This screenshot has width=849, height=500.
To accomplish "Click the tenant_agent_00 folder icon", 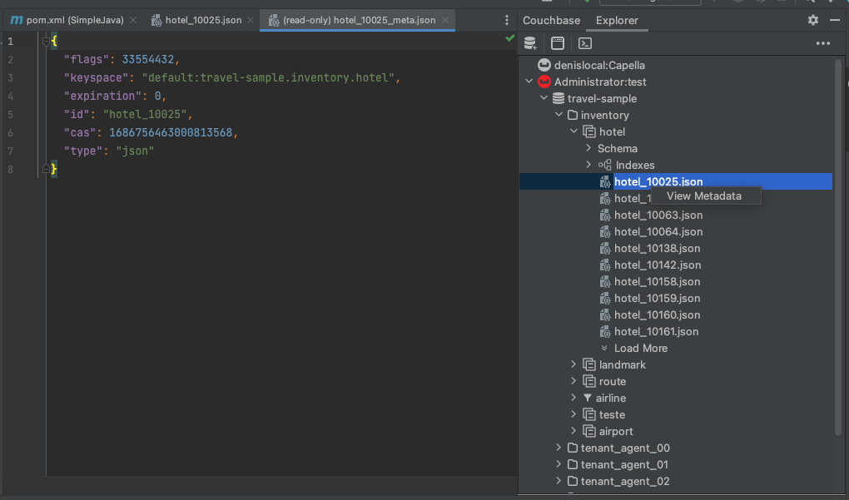I will 573,448.
